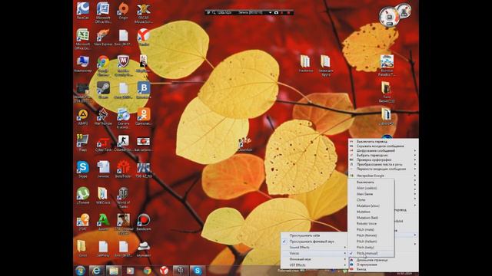Open the Microsoft Office Excel shortcut

83,39
